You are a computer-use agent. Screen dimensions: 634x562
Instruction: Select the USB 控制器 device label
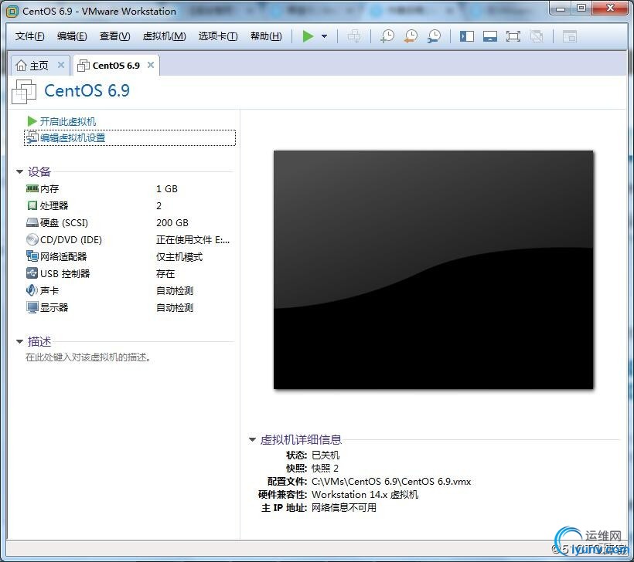tap(65, 274)
